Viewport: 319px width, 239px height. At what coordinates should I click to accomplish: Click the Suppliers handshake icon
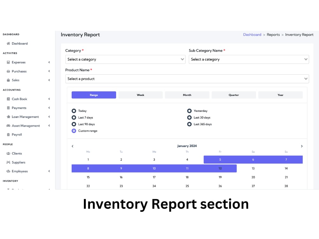8,162
